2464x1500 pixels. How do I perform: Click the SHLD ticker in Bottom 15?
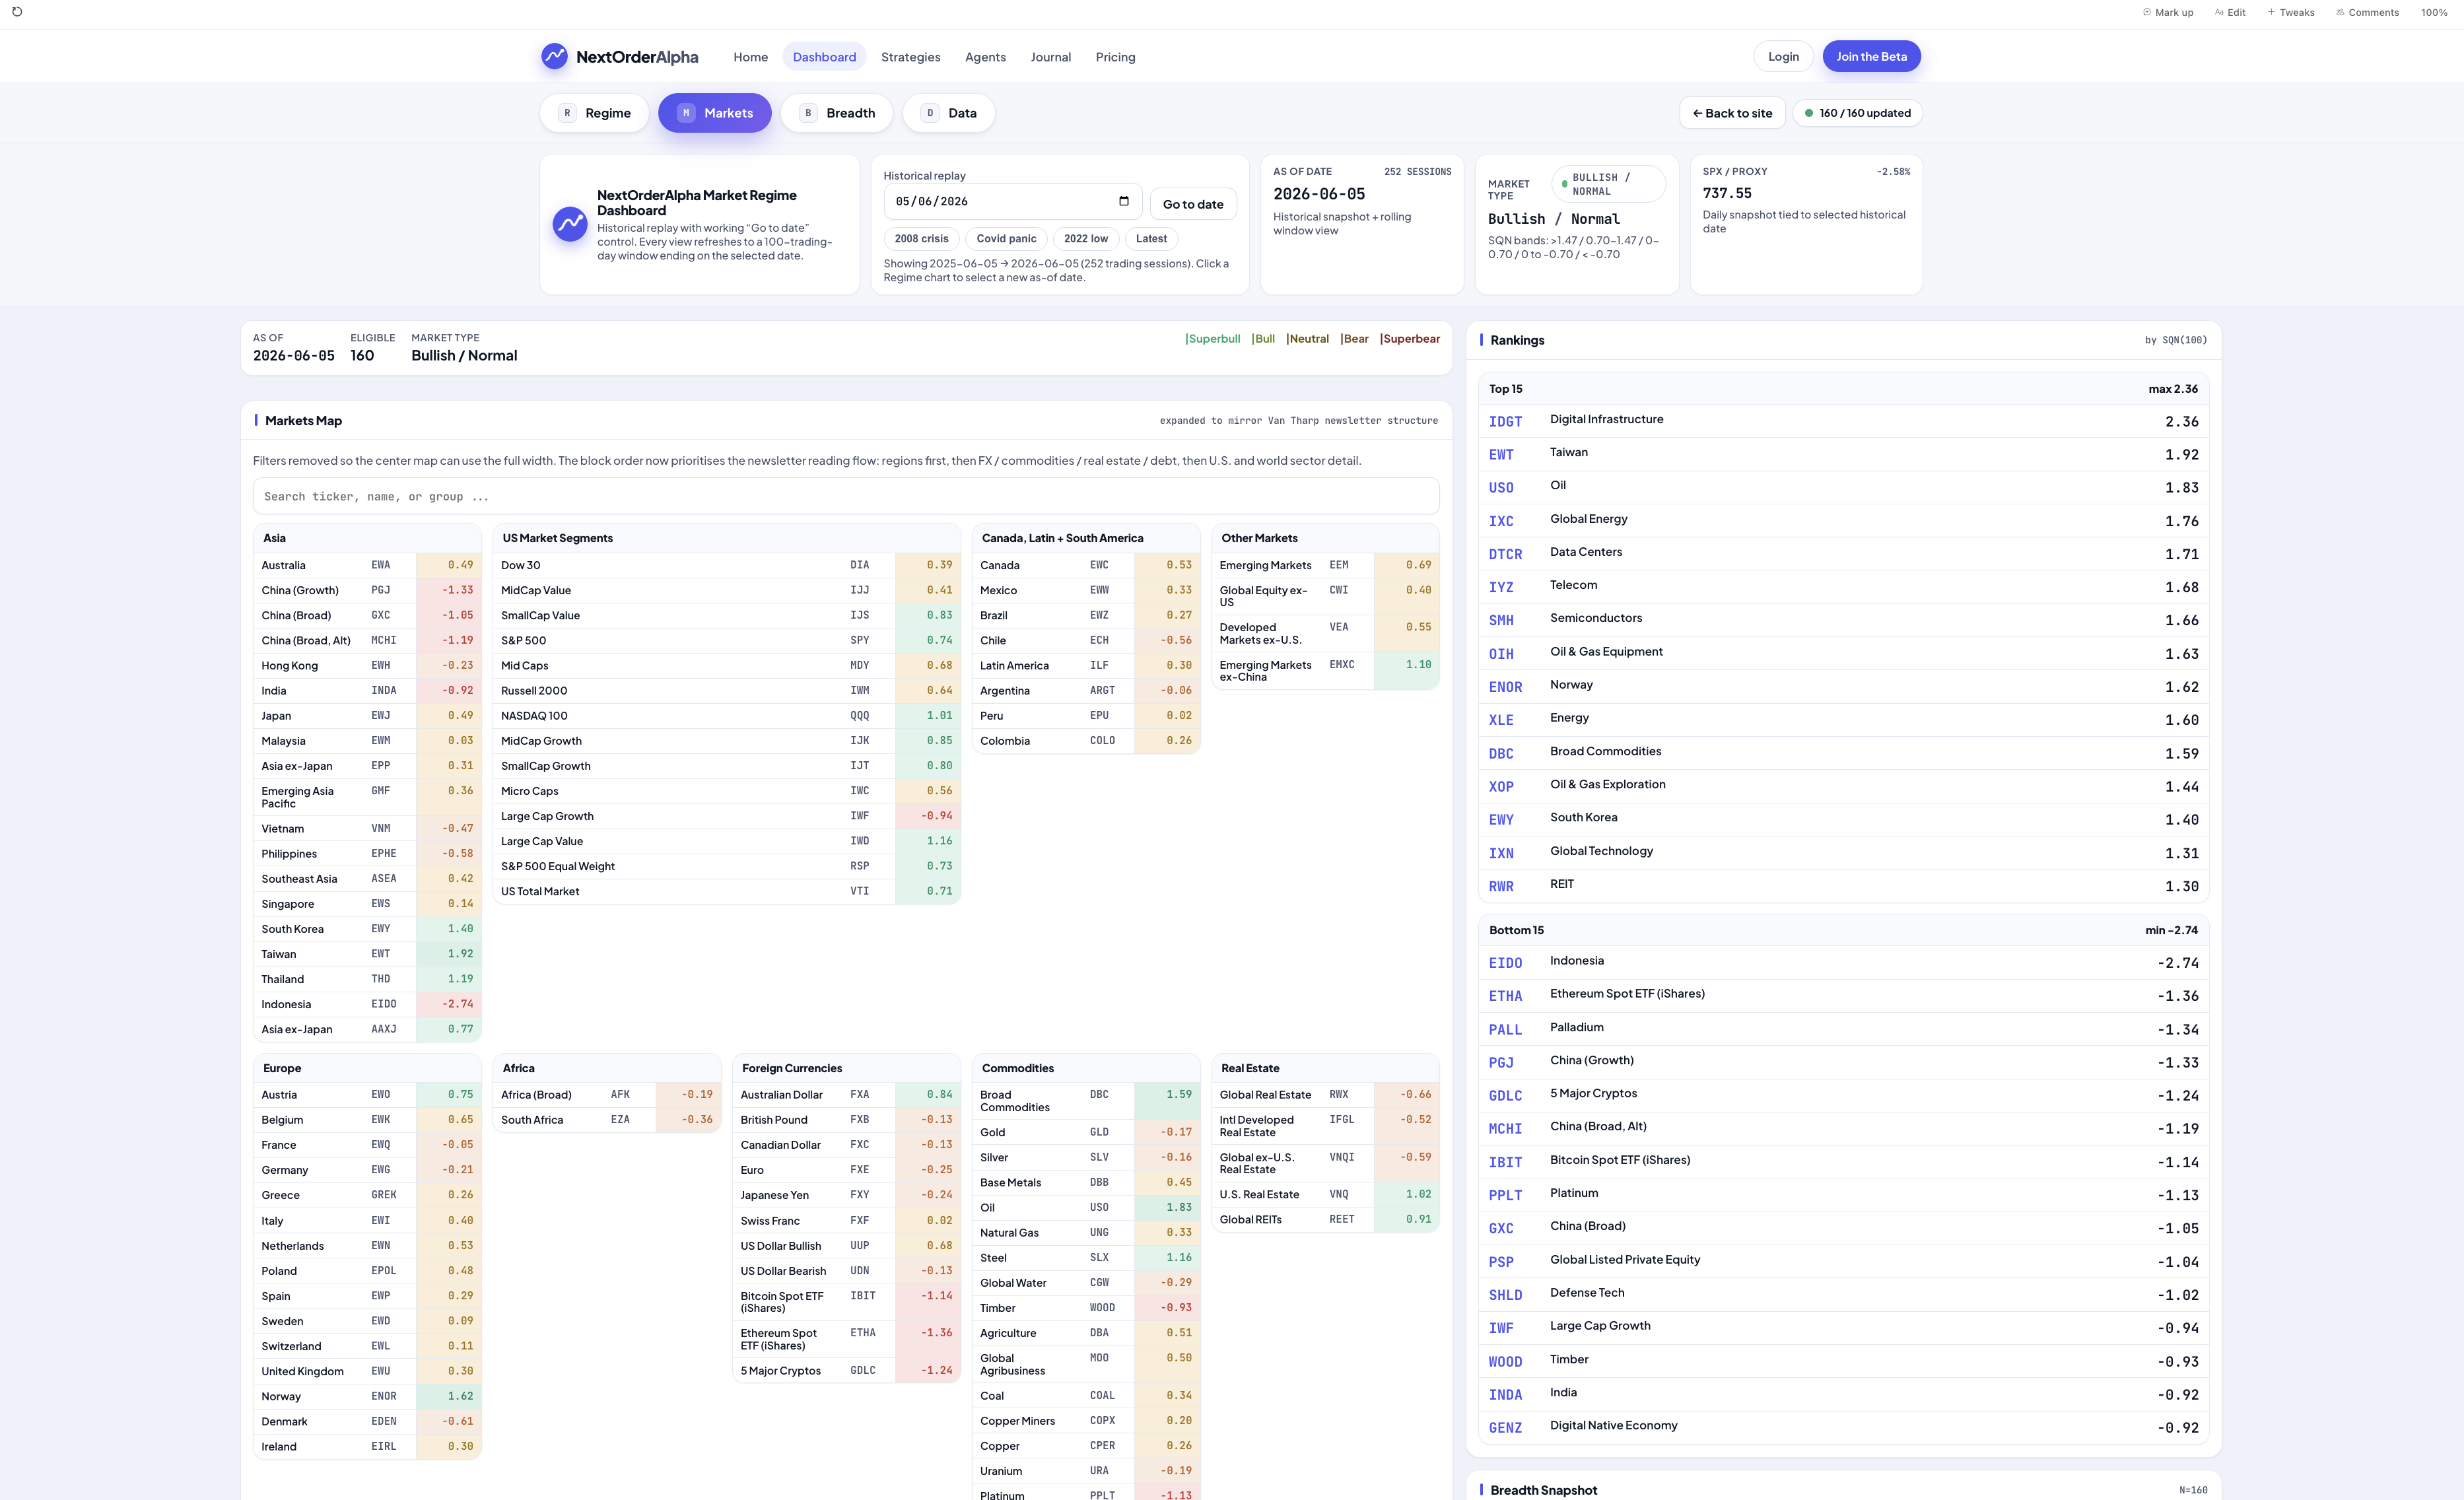1505,1295
